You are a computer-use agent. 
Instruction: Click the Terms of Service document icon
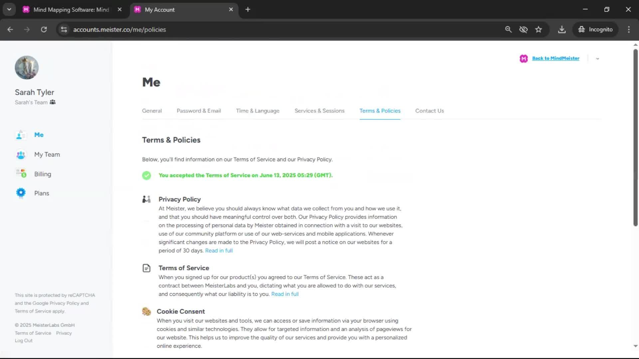(x=146, y=268)
